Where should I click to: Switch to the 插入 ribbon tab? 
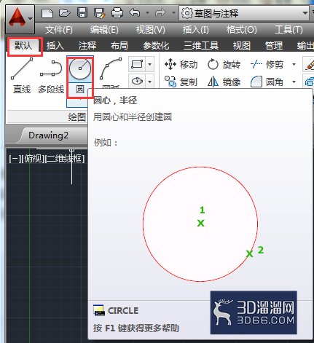pos(55,46)
